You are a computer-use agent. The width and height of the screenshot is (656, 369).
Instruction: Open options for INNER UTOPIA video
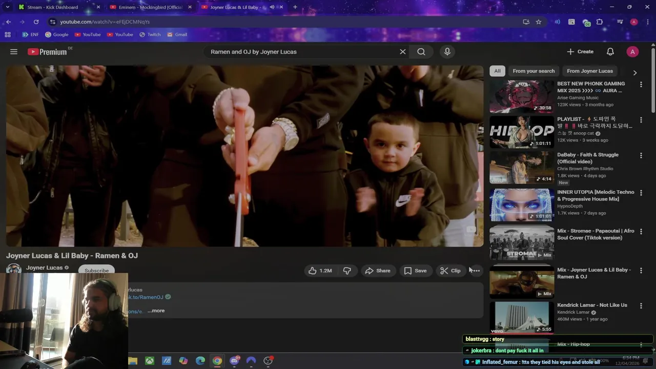click(641, 193)
